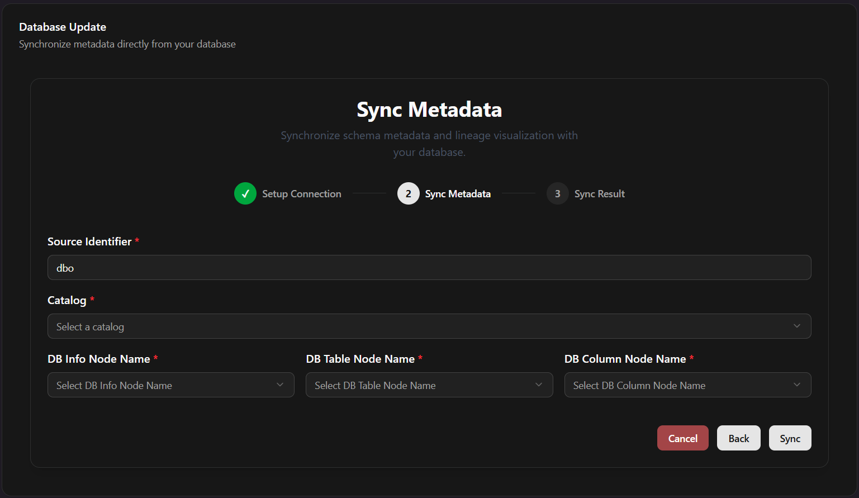Open the DB Column Node Name dropdown
859x498 pixels.
click(688, 385)
